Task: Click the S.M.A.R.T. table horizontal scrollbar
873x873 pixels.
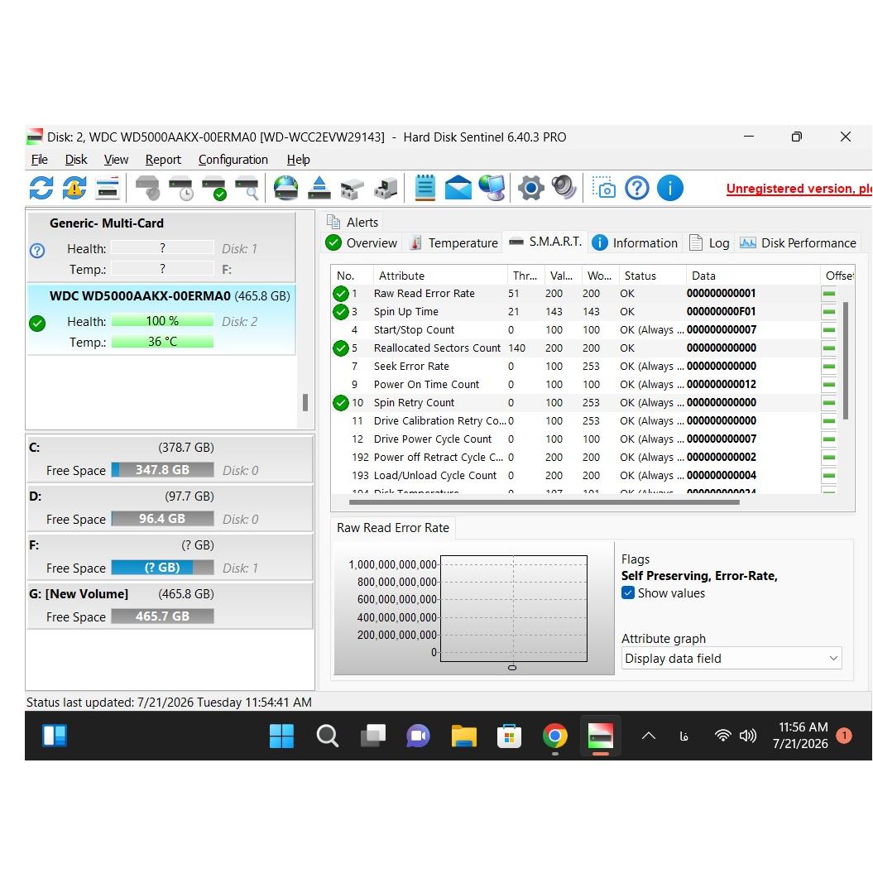Action: click(544, 502)
